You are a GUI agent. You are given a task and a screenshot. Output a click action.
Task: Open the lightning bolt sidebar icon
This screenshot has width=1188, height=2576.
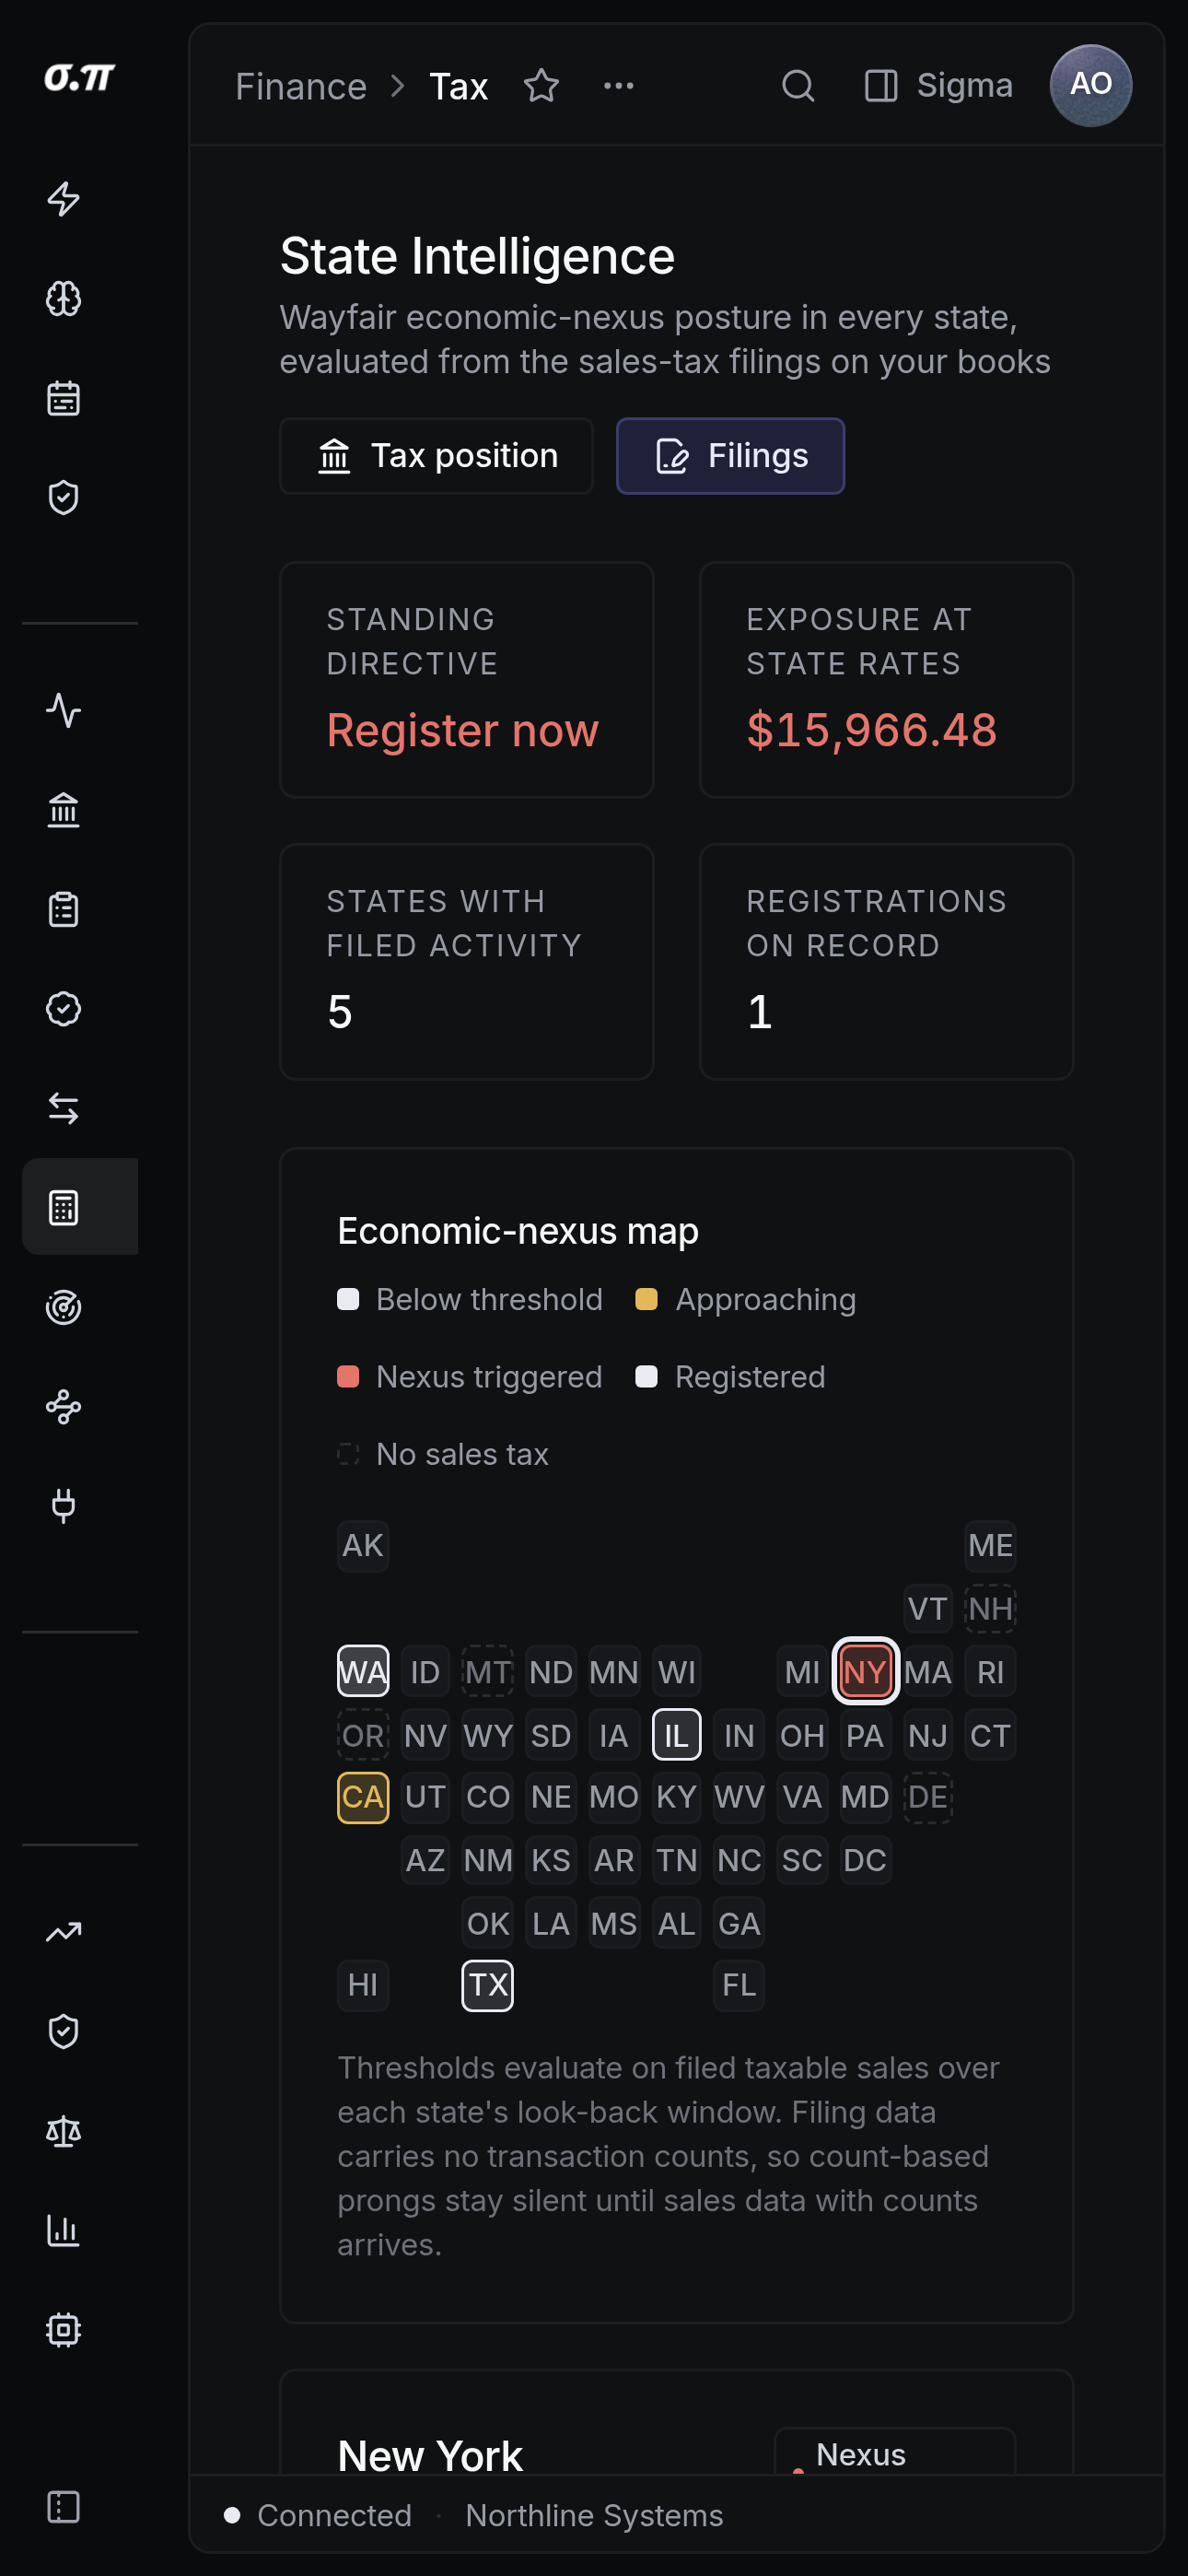pyautogui.click(x=64, y=199)
